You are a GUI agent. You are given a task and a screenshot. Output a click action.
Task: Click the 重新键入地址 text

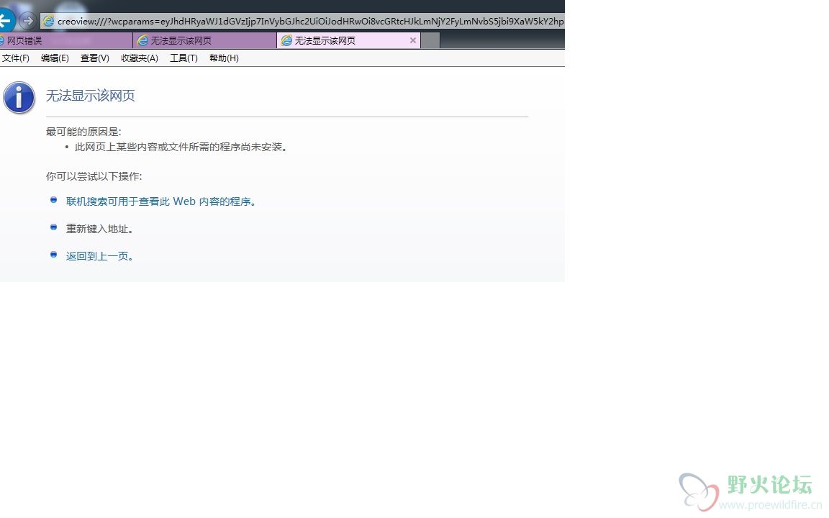(99, 229)
